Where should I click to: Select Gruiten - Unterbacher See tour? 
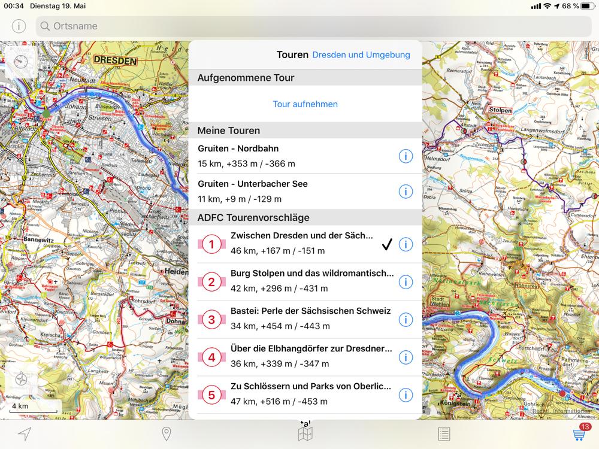tap(305, 192)
